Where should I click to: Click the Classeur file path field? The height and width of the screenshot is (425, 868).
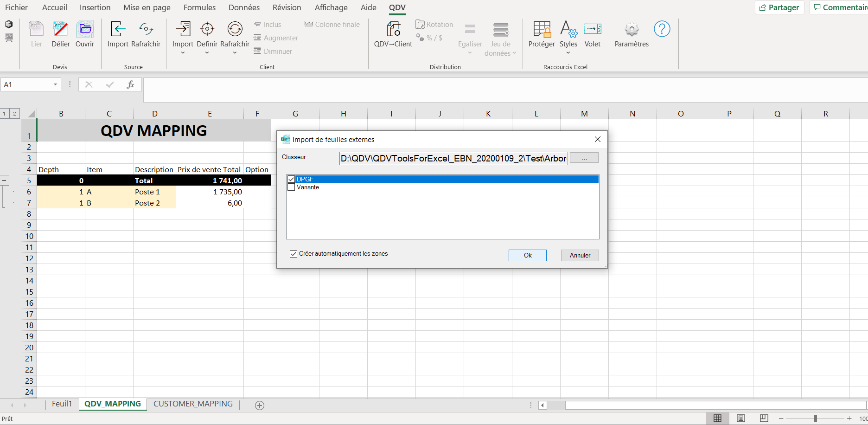[x=453, y=158]
